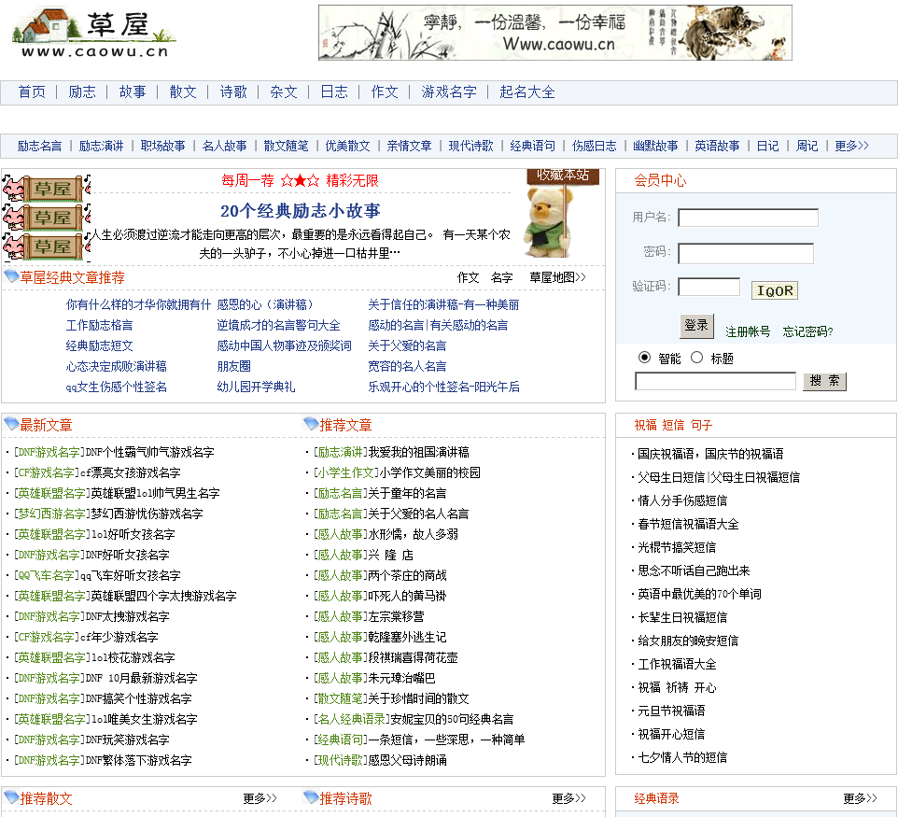The height and width of the screenshot is (817, 898).
Task: Select 现代诗歌 in sub navigation
Action: 470,146
